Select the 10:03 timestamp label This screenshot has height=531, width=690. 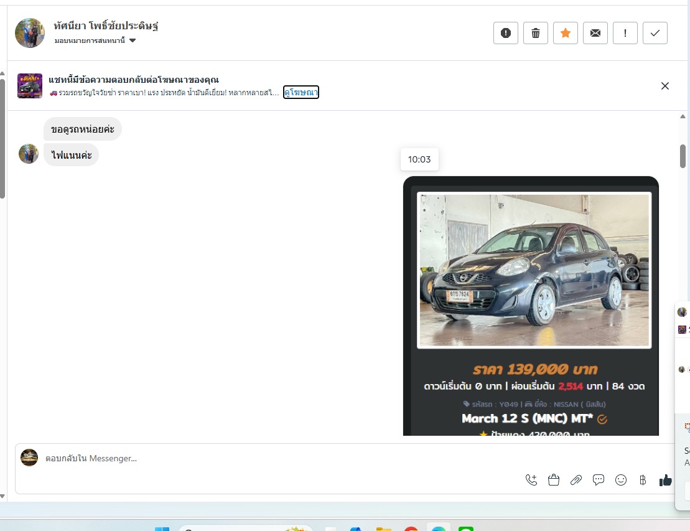[419, 159]
